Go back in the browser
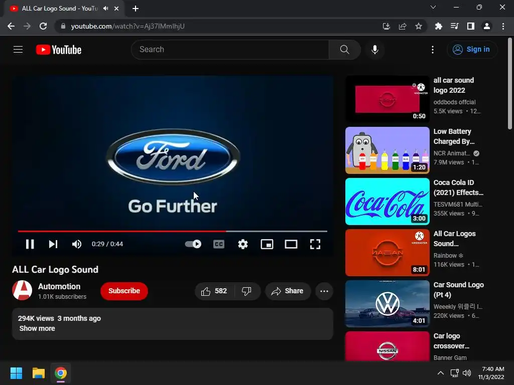This screenshot has height=385, width=514. point(11,26)
